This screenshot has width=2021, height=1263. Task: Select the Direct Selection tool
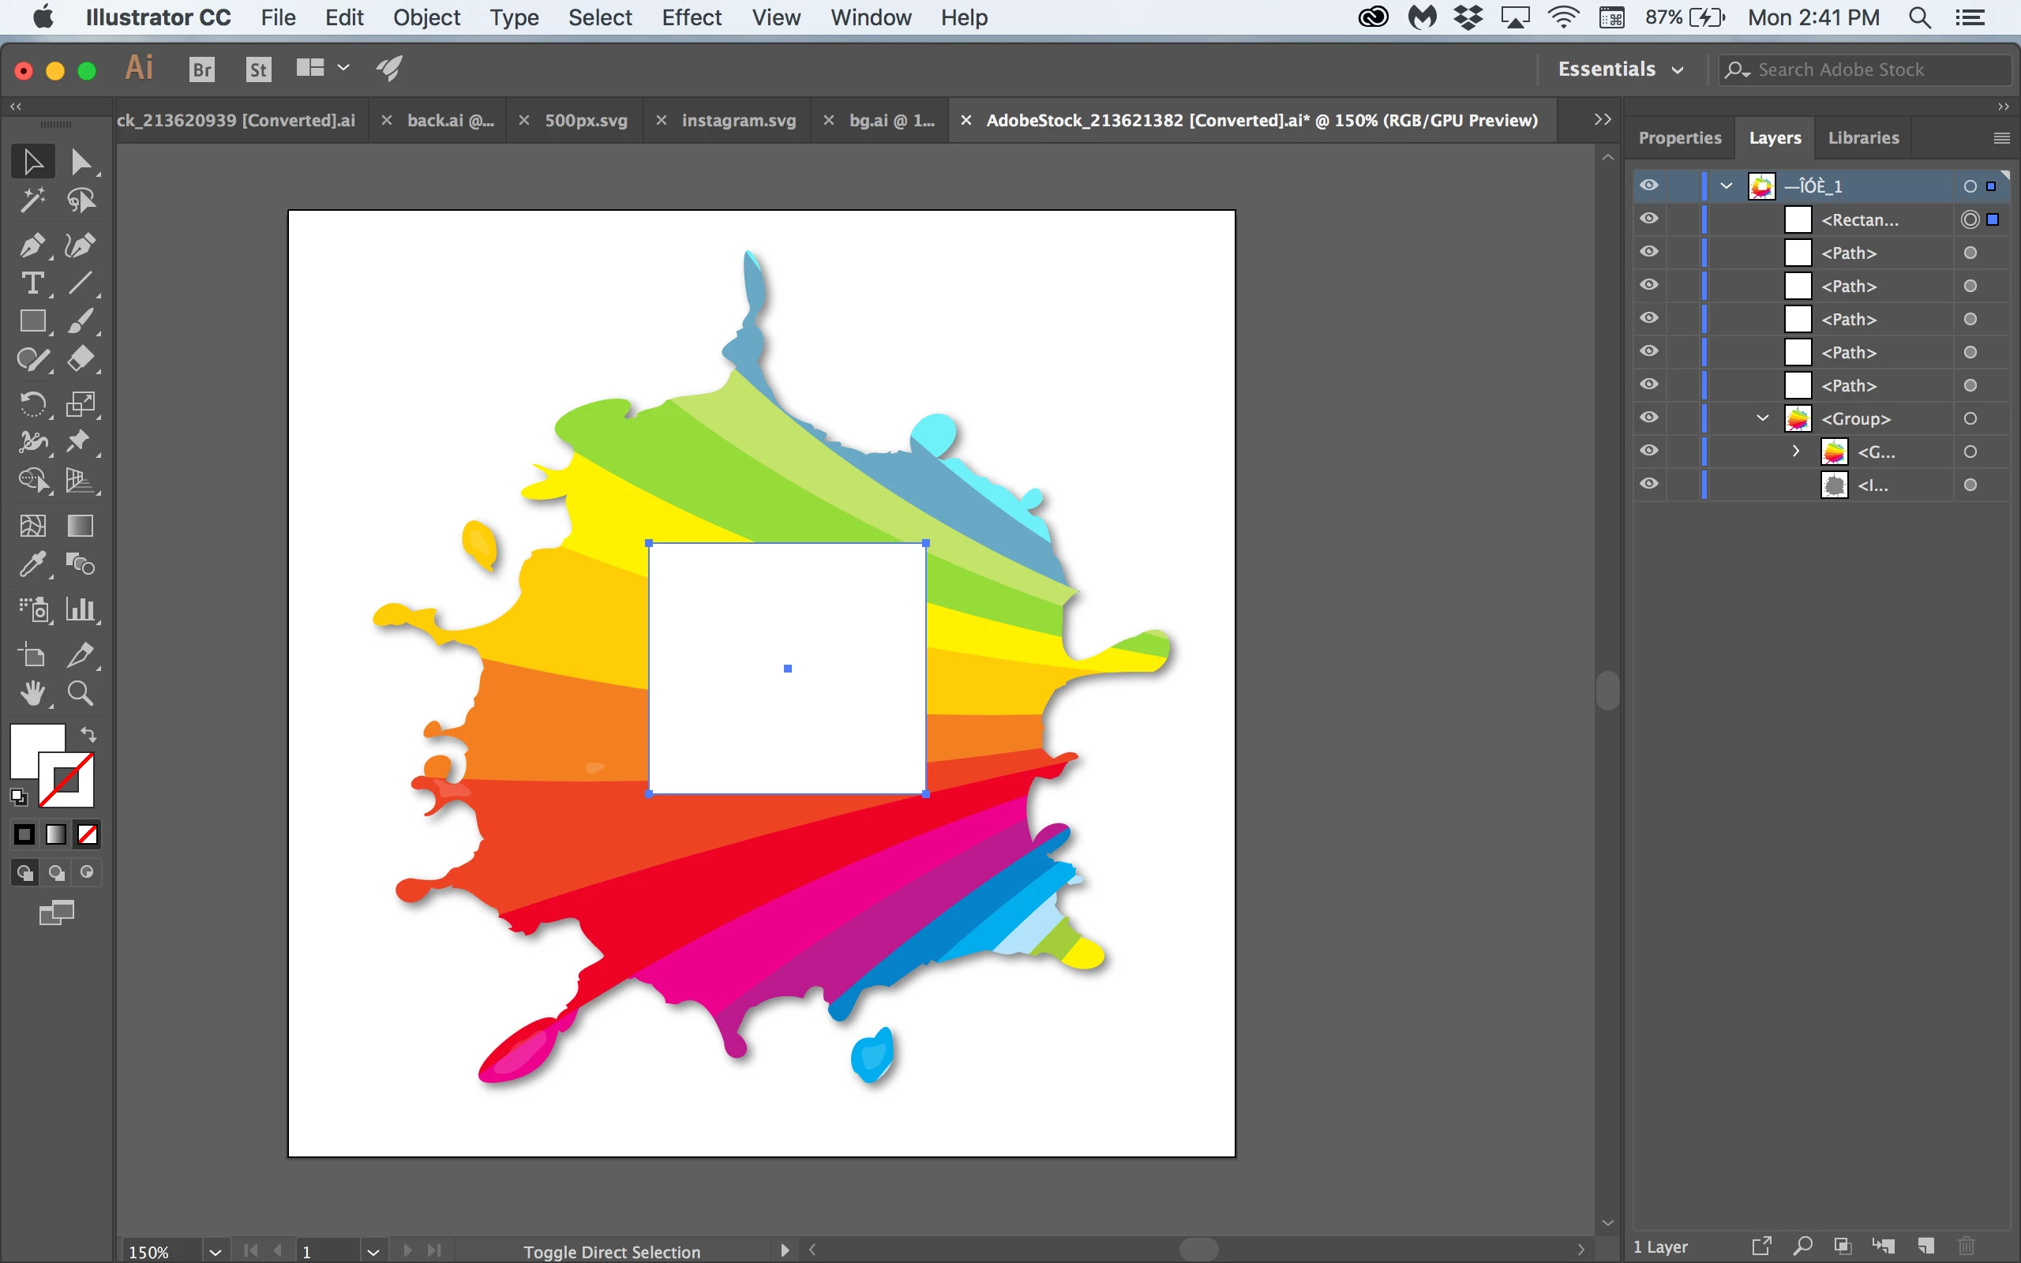click(81, 162)
